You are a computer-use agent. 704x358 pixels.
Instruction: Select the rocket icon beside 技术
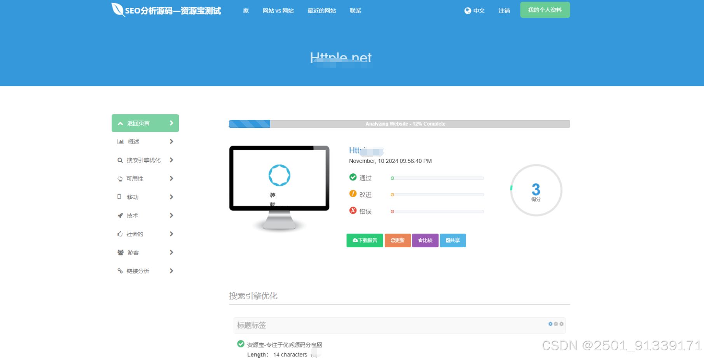pos(120,215)
